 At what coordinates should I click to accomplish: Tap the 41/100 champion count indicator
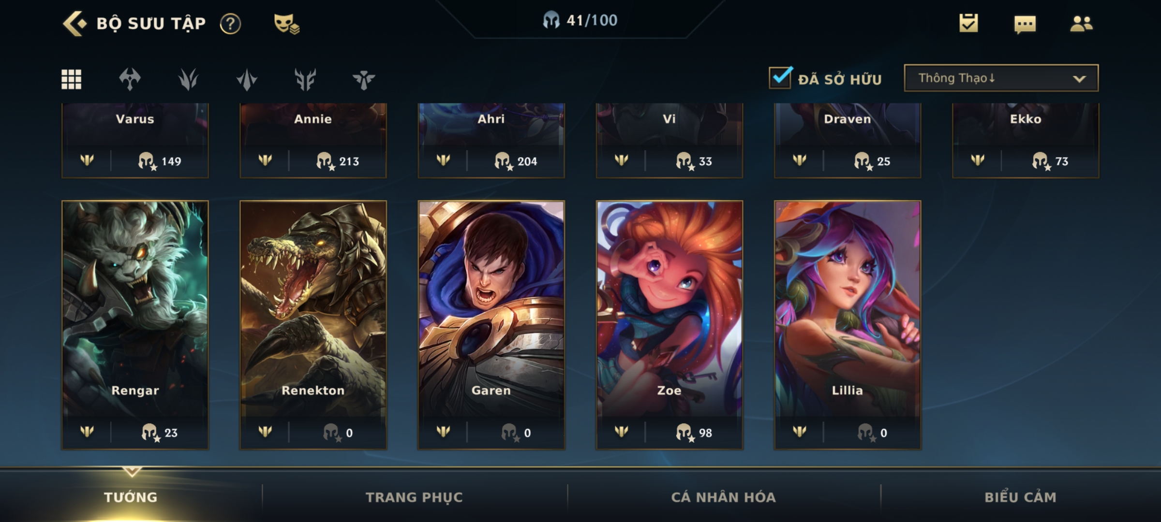point(580,20)
